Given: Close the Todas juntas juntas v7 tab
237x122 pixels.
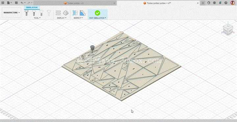Looking at the screenshot, I should (198, 3).
